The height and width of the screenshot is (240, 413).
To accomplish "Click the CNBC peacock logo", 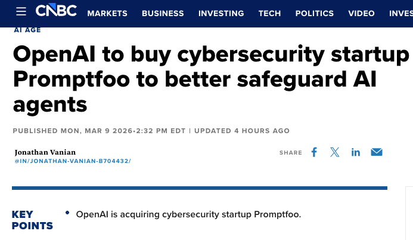I will (x=56, y=11).
